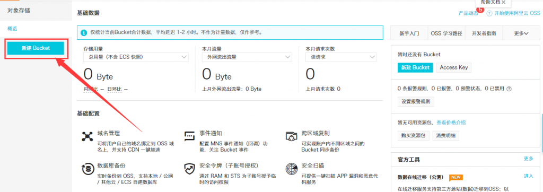Viewport: 543px width, 192px height.
Task: Click 新建 Bucket in the right panel
Action: point(415,67)
